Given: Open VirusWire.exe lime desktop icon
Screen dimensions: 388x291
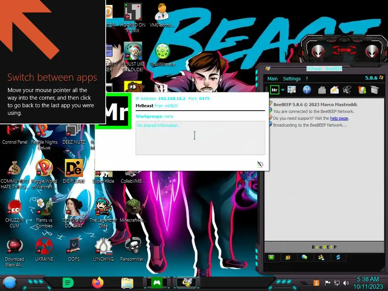Looking at the screenshot, I should (162, 55).
